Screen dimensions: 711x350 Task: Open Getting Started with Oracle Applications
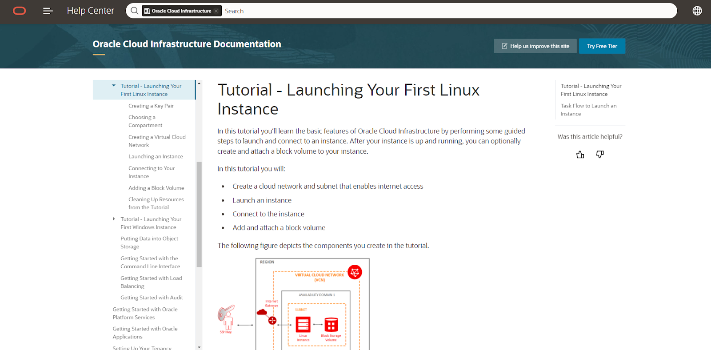pos(145,333)
